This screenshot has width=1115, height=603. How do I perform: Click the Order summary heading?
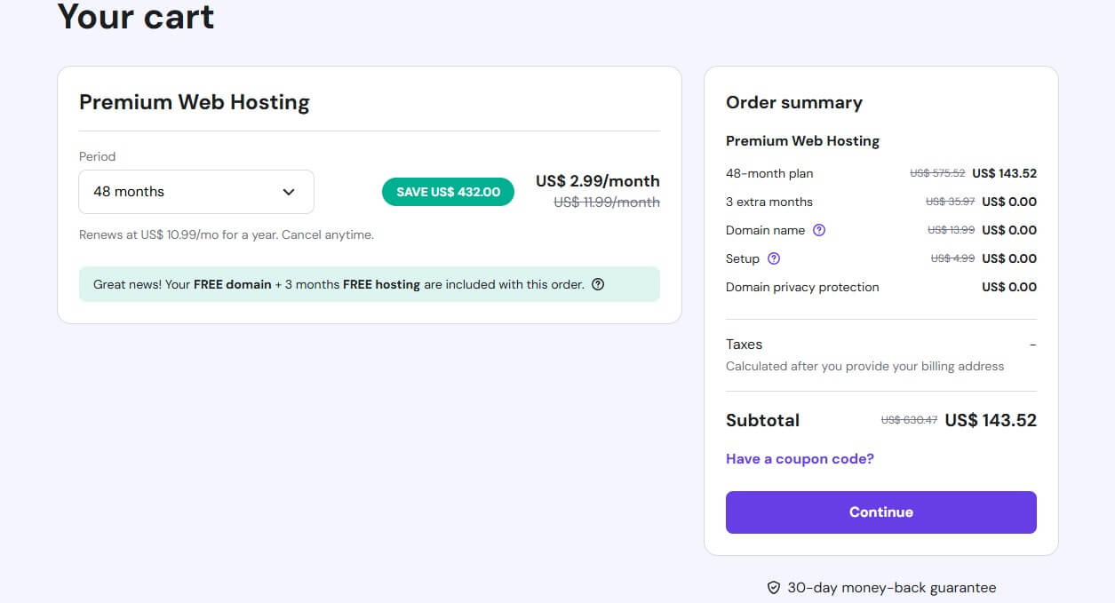[x=793, y=102]
